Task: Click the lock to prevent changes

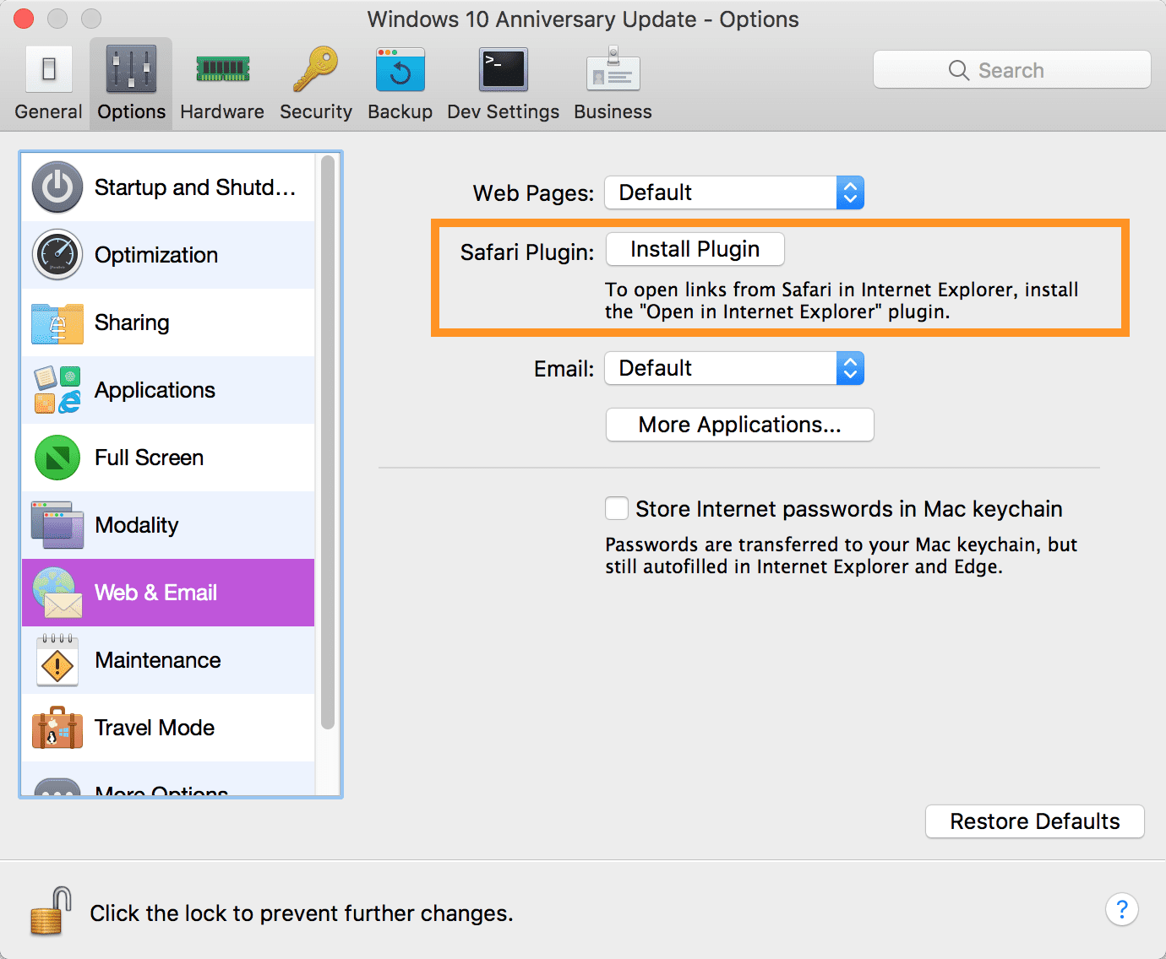Action: (x=52, y=911)
